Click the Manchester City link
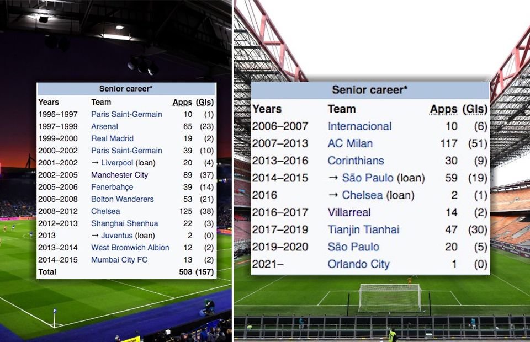 pyautogui.click(x=119, y=175)
